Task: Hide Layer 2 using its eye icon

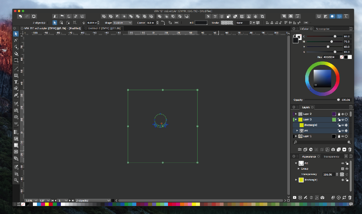Action: coord(343,114)
